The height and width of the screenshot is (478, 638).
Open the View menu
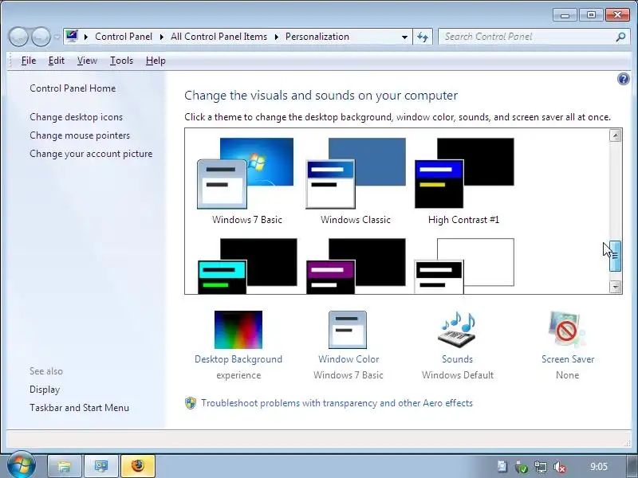(x=87, y=61)
